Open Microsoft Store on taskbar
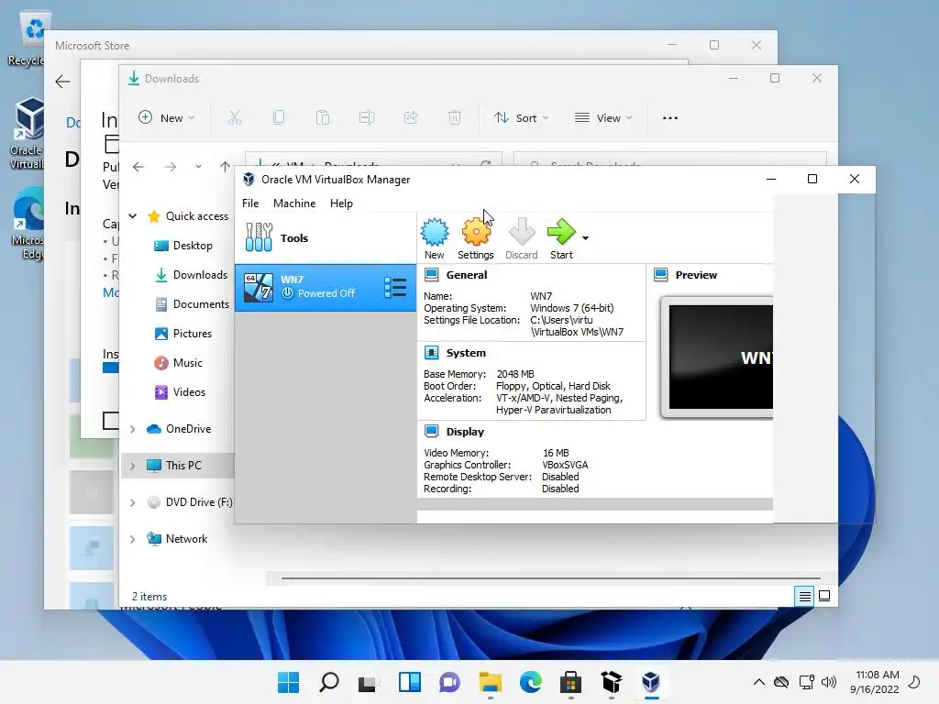Viewport: 939px width, 704px height. pos(570,682)
